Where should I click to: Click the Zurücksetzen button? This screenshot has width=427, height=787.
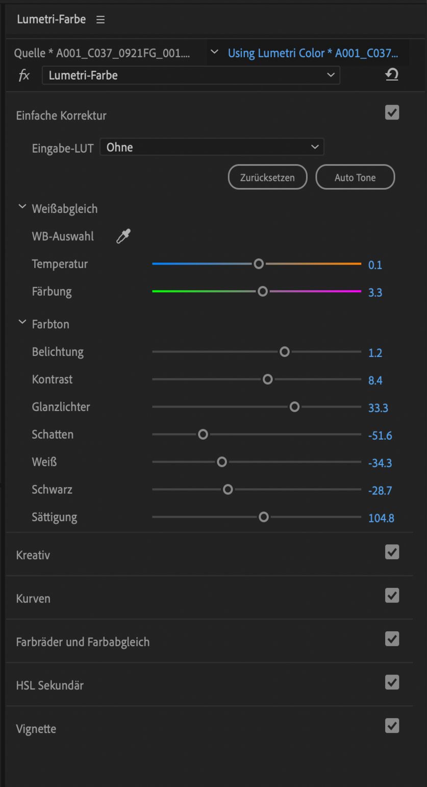(267, 178)
